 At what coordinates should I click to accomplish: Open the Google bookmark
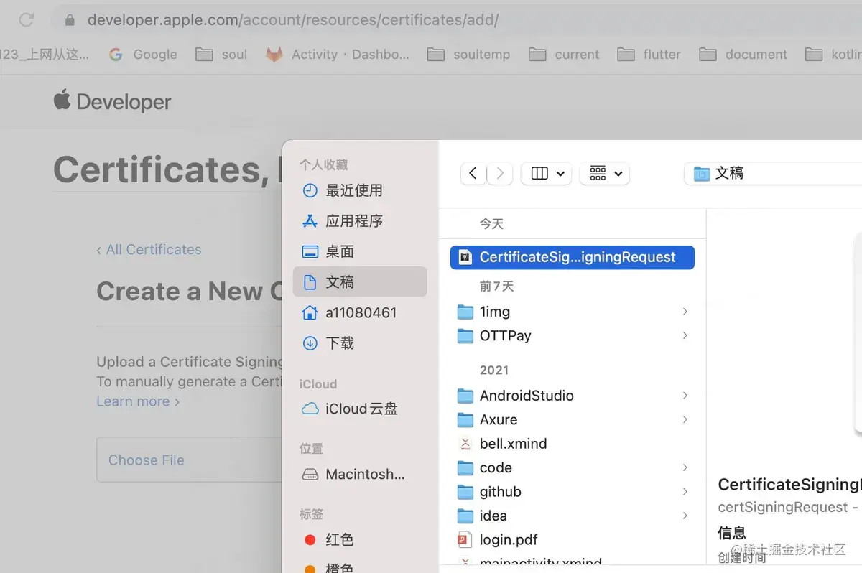tap(142, 55)
